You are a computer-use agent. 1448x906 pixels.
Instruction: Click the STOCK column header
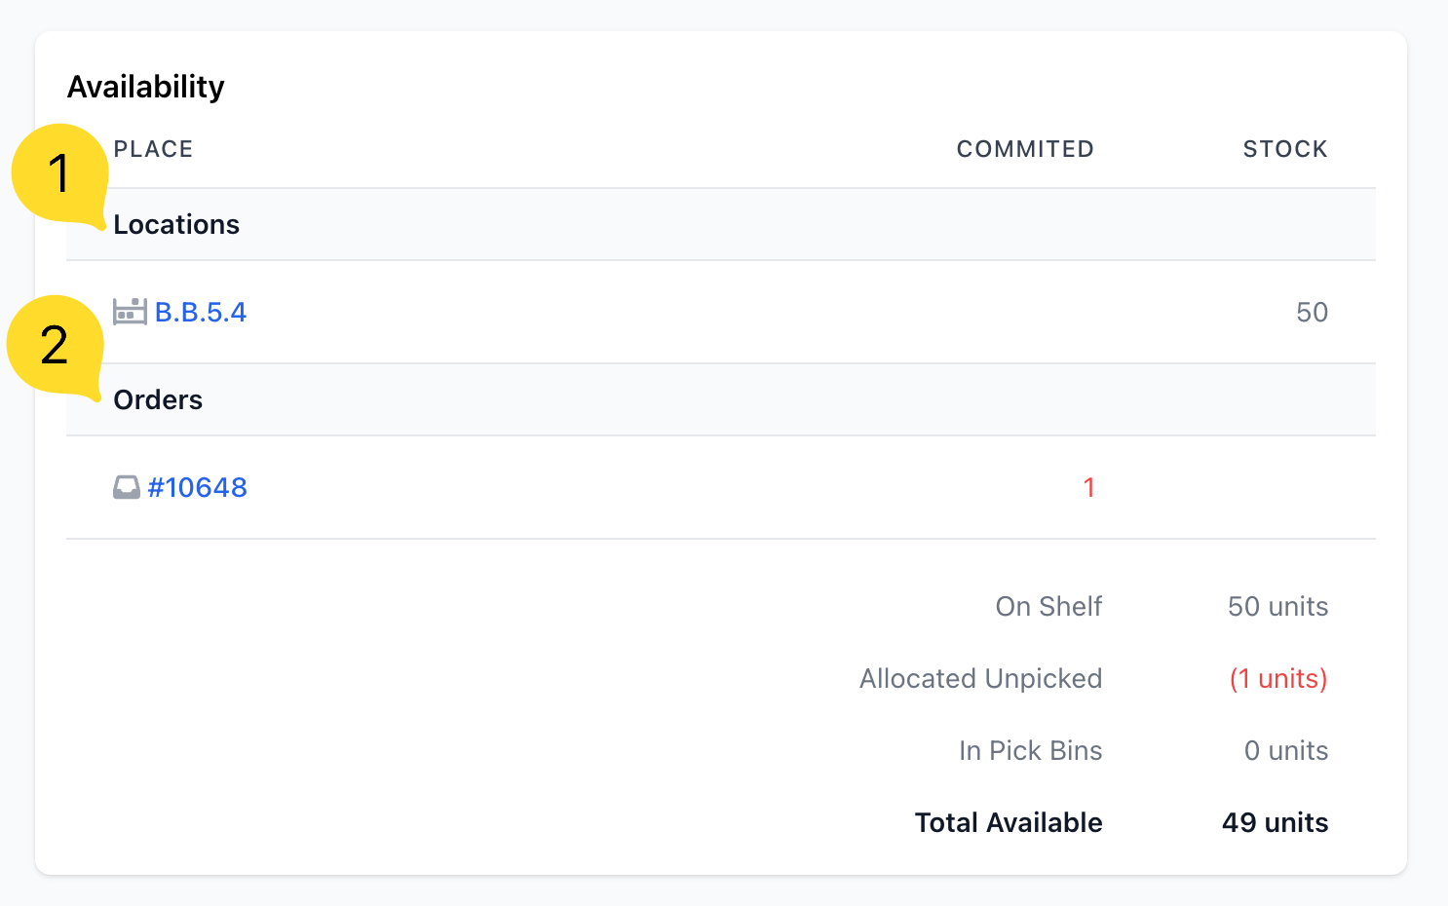(1285, 149)
